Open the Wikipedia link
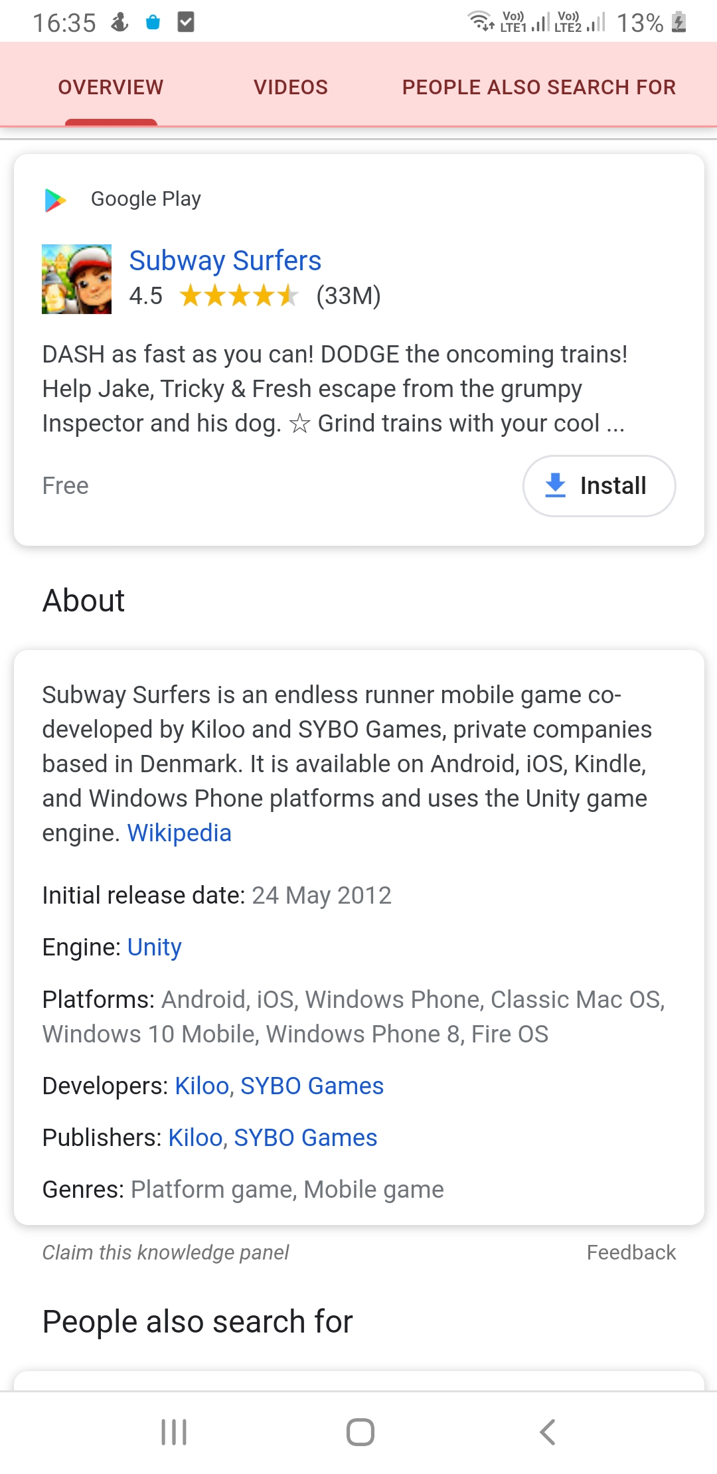Screen dimensions: 717x1474 [x=179, y=833]
